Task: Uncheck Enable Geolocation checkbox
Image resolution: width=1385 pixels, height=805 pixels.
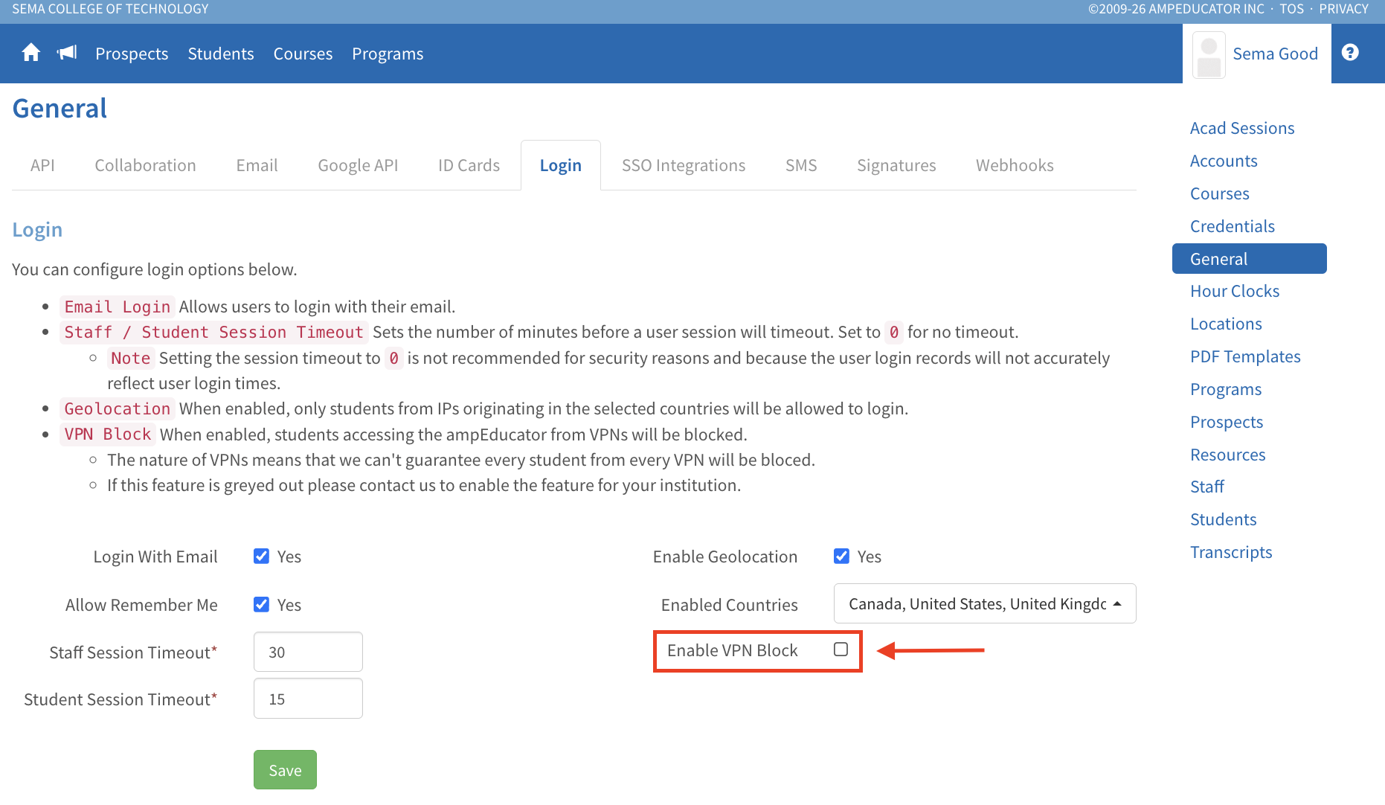Action: tap(841, 556)
